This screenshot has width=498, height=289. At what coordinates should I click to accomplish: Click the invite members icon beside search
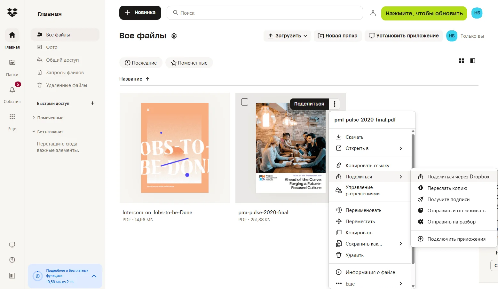coord(373,13)
